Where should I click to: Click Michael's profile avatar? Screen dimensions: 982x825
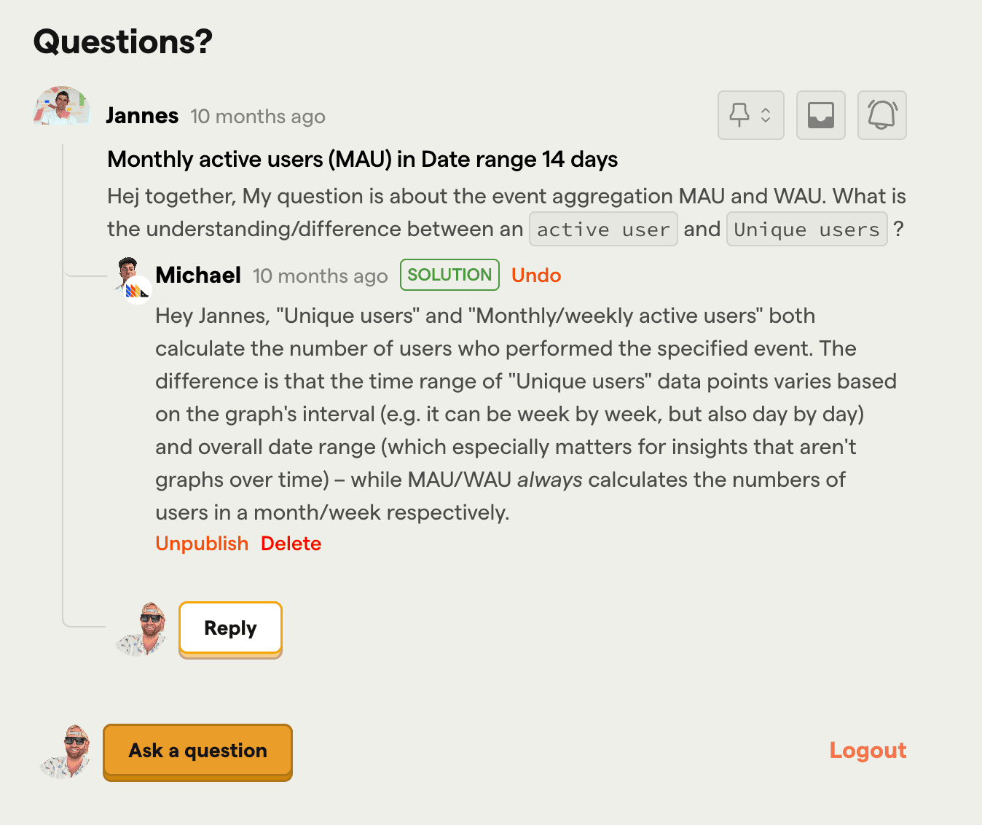pyautogui.click(x=133, y=279)
